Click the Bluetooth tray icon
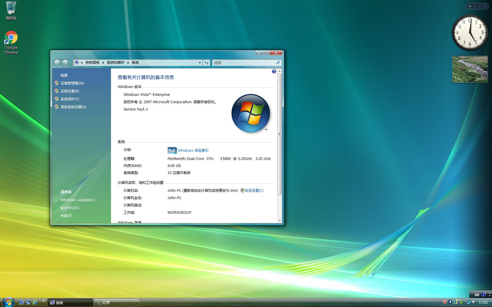The image size is (492, 307). (450, 302)
